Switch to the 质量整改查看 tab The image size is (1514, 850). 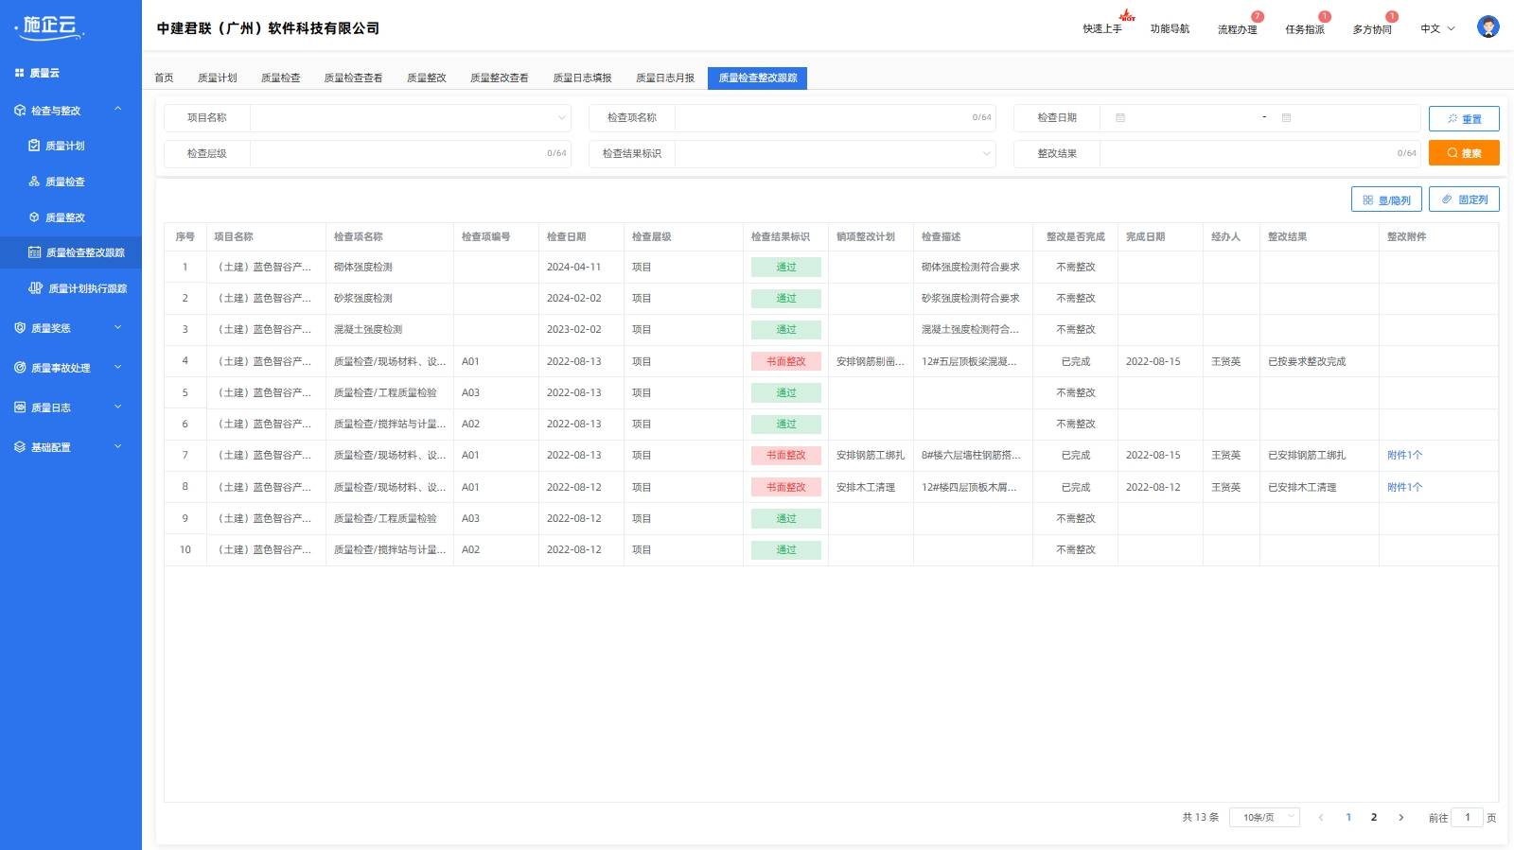tap(499, 78)
